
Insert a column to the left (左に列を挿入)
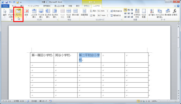click(x=48, y=13)
